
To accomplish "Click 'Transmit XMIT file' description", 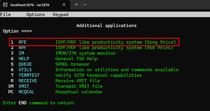I will (79, 86).
